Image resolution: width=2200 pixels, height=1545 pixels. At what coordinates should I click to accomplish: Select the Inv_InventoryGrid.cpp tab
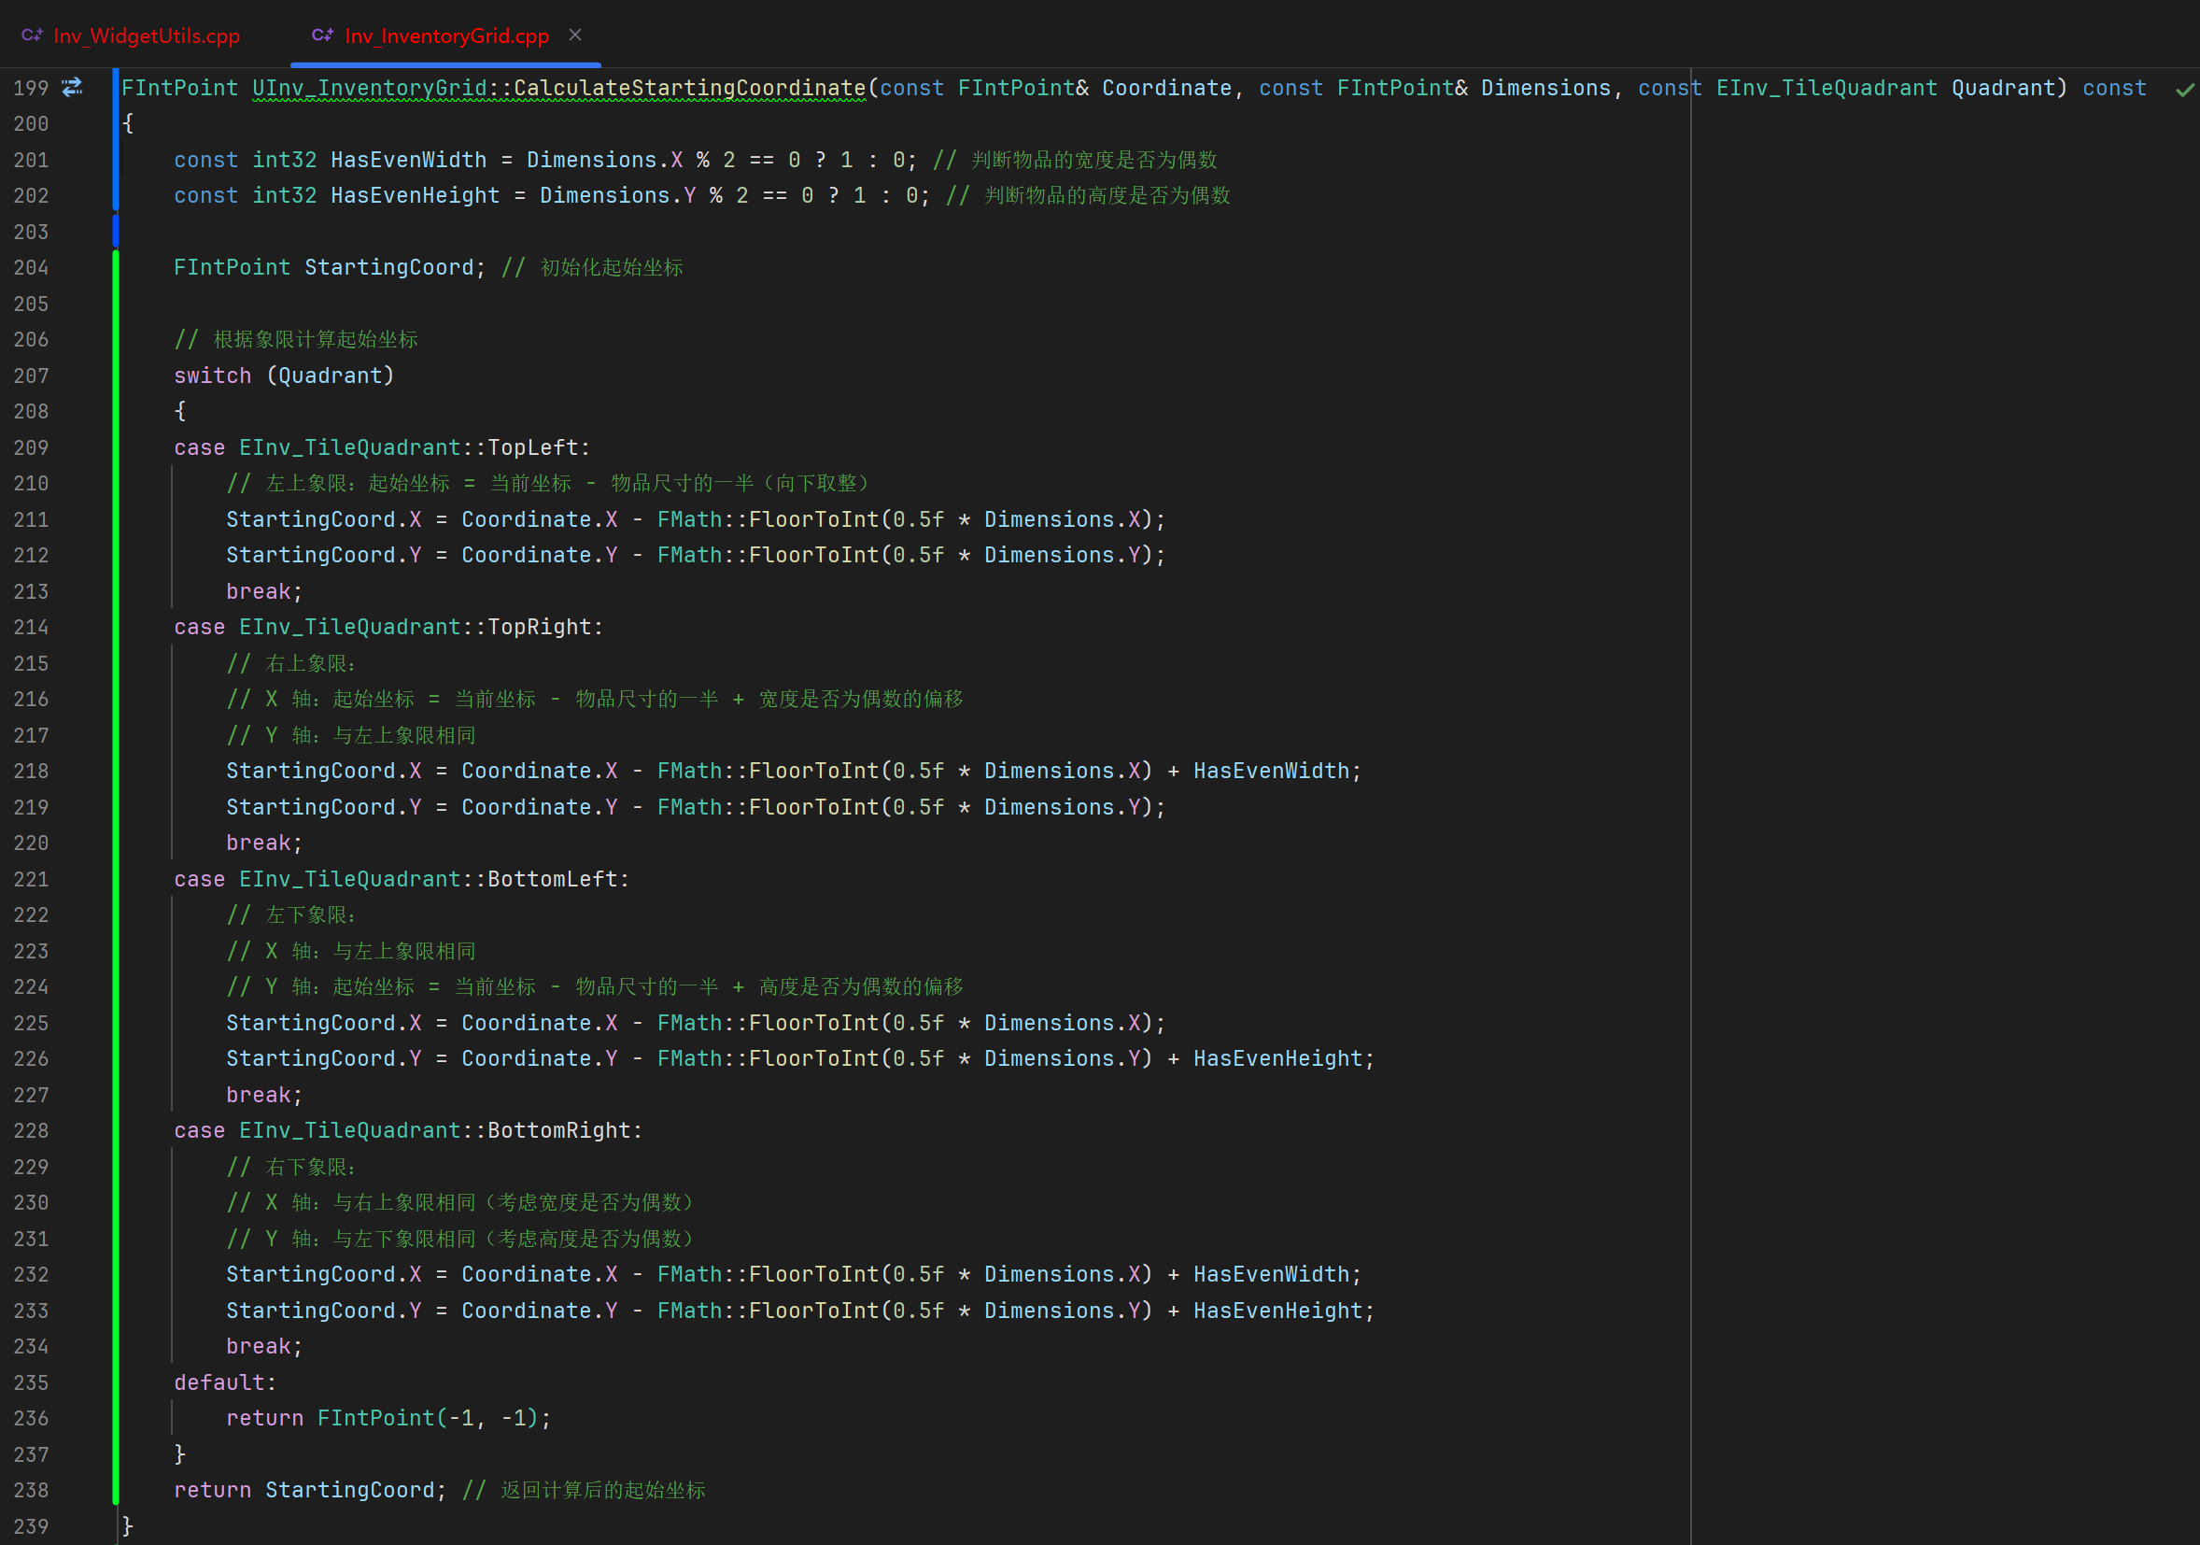(446, 36)
